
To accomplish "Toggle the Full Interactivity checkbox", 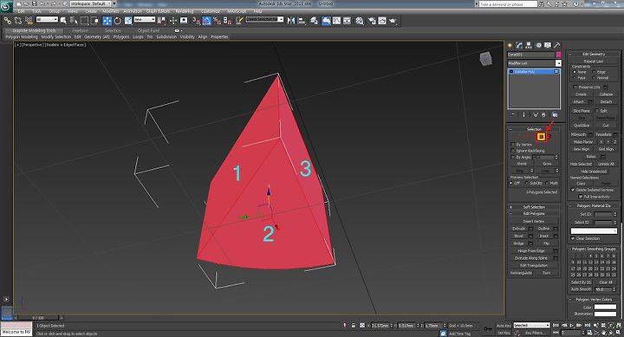I will pyautogui.click(x=581, y=197).
